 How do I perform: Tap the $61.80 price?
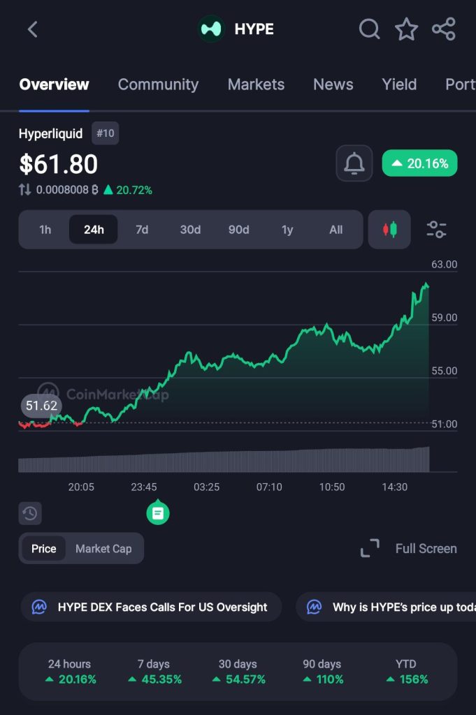point(59,164)
